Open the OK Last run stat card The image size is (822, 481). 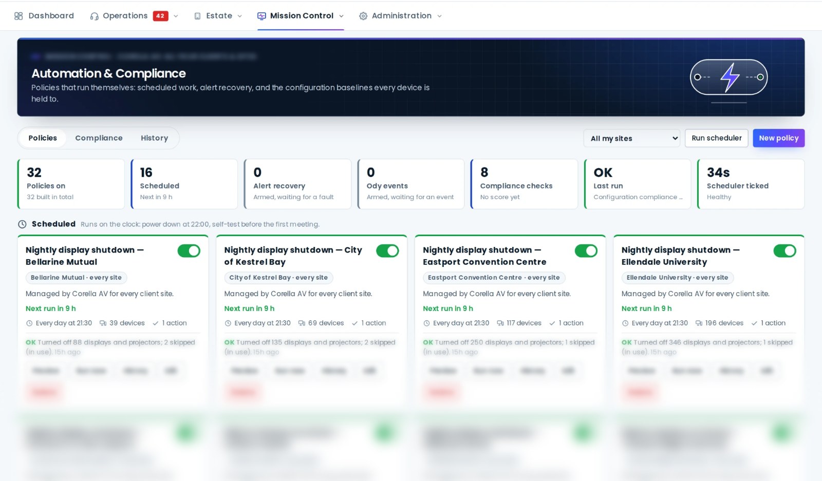coord(638,184)
